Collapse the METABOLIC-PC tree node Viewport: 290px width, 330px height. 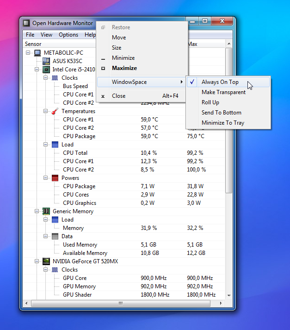29,53
